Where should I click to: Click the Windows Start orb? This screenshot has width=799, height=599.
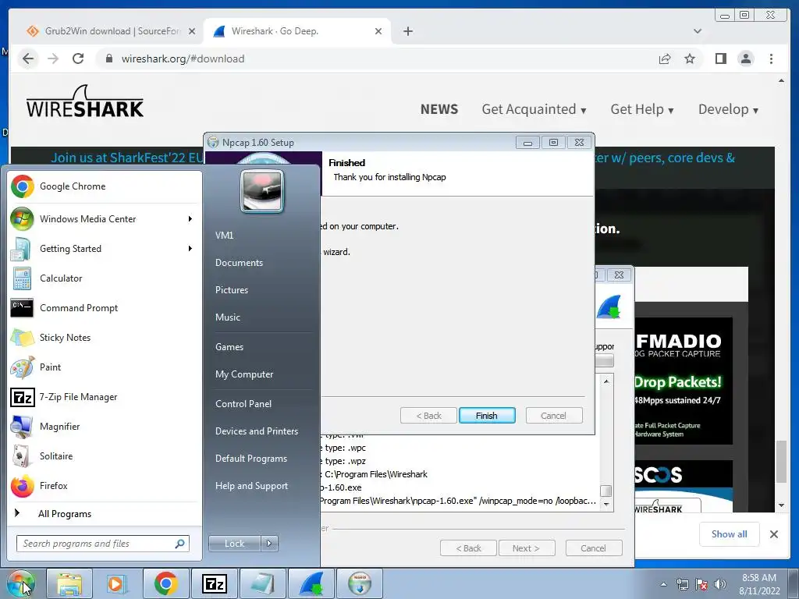click(21, 583)
